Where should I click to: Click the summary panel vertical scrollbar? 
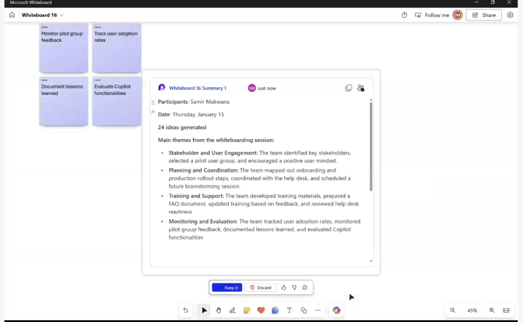click(x=371, y=147)
